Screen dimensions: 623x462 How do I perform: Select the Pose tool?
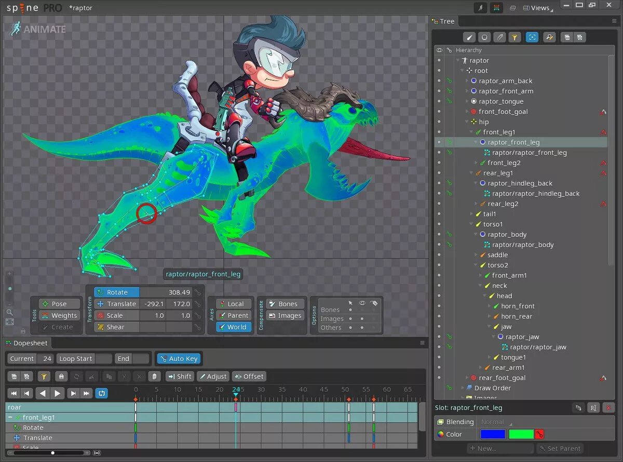pyautogui.click(x=59, y=304)
